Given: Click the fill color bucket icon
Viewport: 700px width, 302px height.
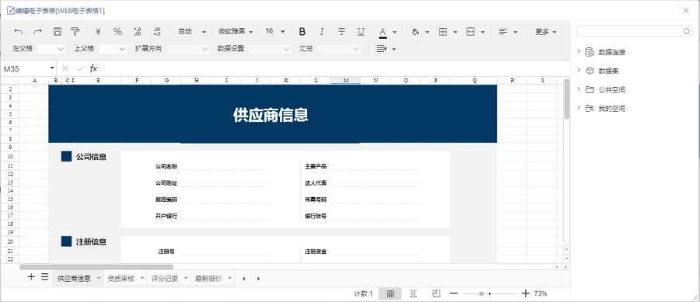Looking at the screenshot, I should point(415,32).
